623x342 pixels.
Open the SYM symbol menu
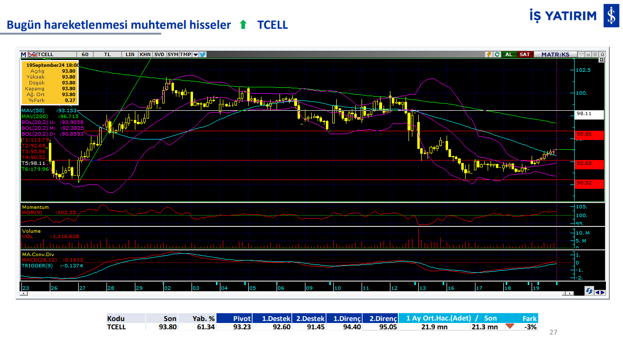coord(172,54)
